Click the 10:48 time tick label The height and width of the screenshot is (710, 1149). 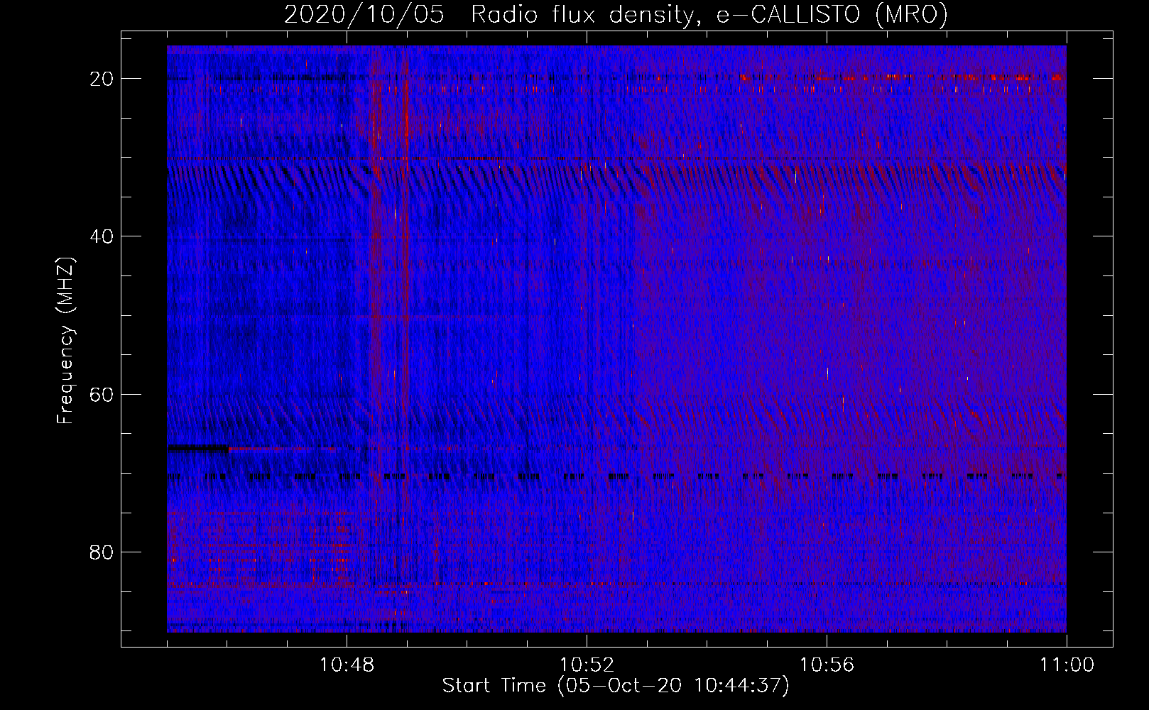click(347, 665)
